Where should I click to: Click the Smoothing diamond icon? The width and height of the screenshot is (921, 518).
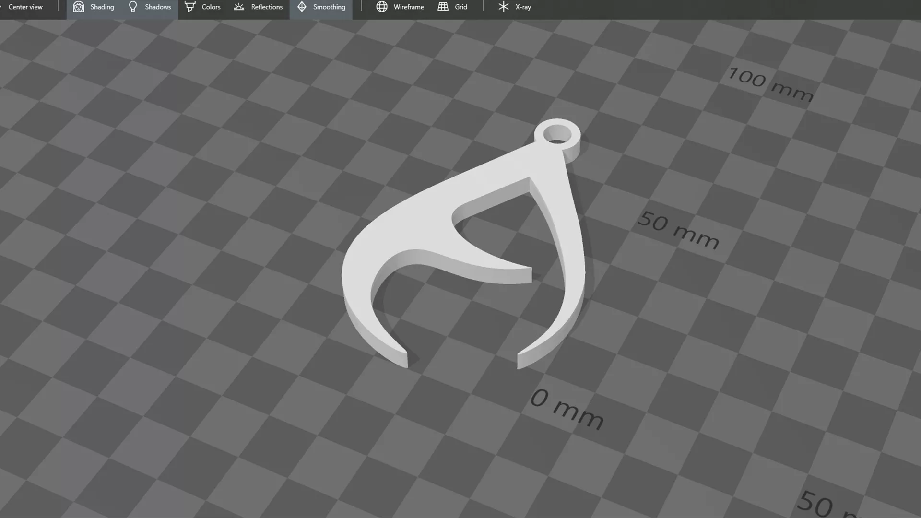click(x=302, y=7)
